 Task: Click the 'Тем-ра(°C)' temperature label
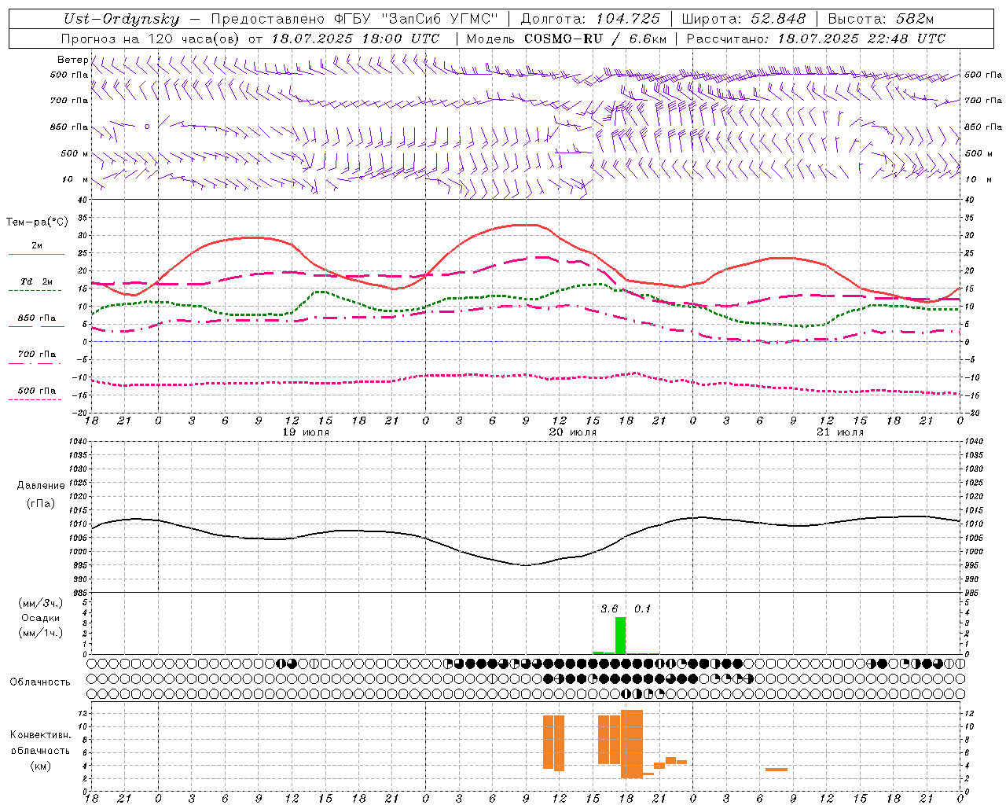[37, 222]
